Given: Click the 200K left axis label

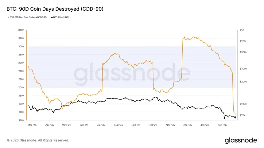Looking at the screenshot, I should point(21,87).
